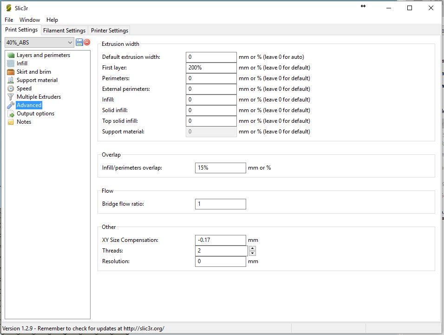Select the Speed category
Viewport: 444px width, 335px height.
tap(24, 88)
